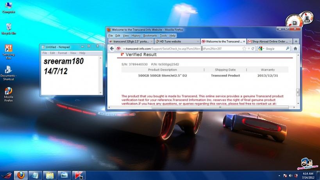Select the Mozilla Firefox desktop icon
This screenshot has height=180, width=320.
(x=8, y=94)
